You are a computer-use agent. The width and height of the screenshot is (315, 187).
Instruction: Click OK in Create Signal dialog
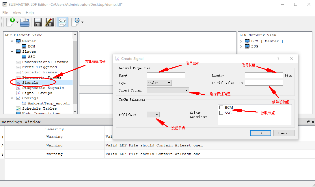260,133
